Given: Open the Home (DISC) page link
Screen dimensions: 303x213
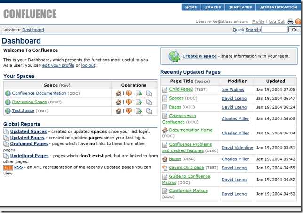Looking at the screenshot, I should click(175, 159).
